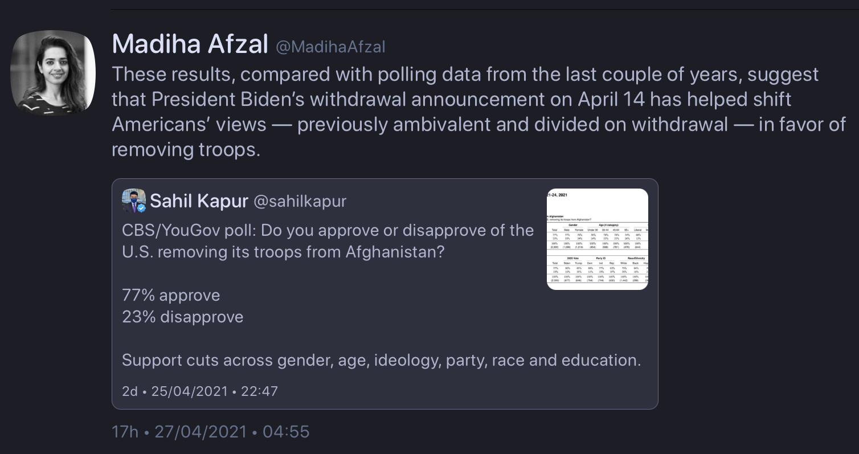Click the 17h • 27/04/2021 timestamp
859x454 pixels.
click(x=211, y=431)
